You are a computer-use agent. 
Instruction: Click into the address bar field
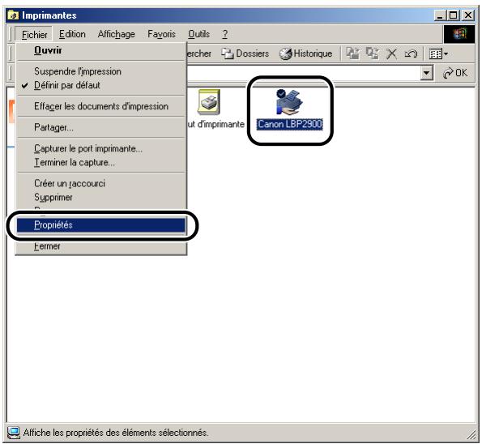[303, 73]
